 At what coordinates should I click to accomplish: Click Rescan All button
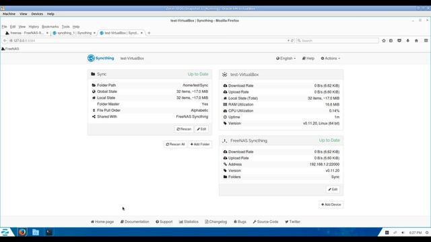[x=175, y=145]
